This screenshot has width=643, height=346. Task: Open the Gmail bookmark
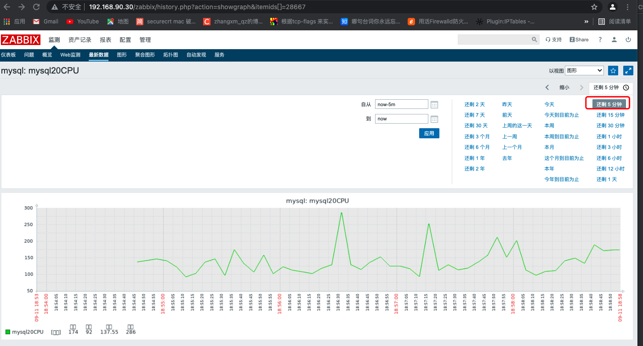pyautogui.click(x=46, y=21)
